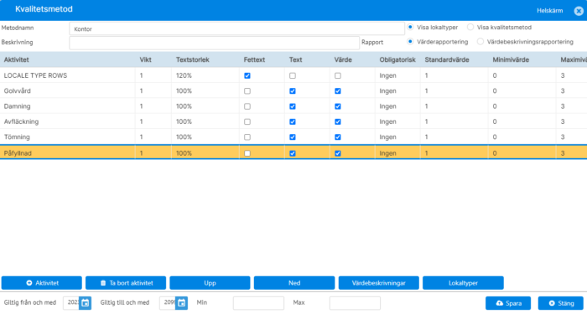Screen dimensions: 587x314
Task: Uncheck Text for Golvvård row
Action: pyautogui.click(x=293, y=90)
